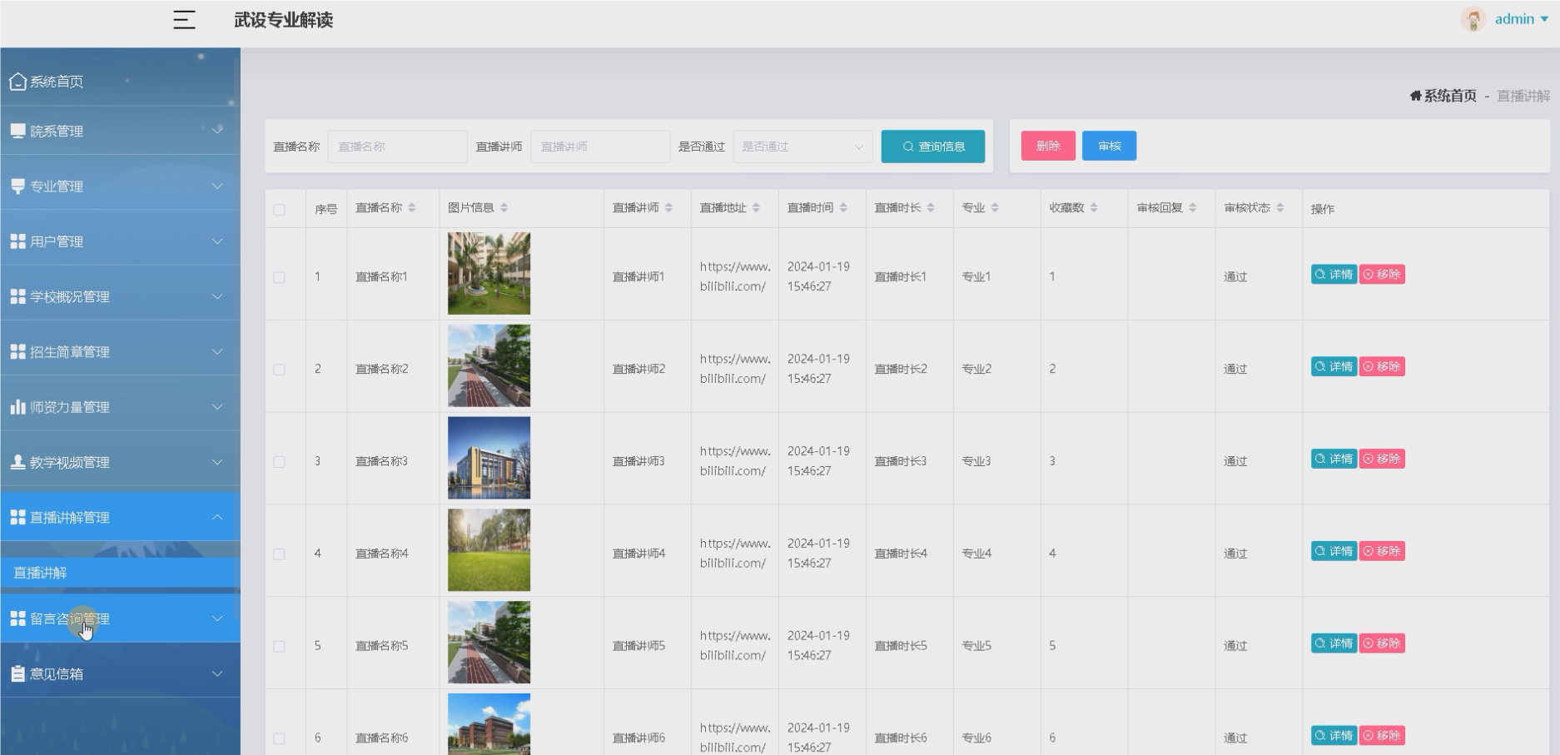The width and height of the screenshot is (1560, 755).
Task: Expand 学校概况管理 chevron
Action: coord(217,296)
